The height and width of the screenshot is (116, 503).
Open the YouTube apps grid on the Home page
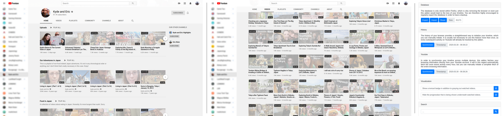[x=185, y=3]
